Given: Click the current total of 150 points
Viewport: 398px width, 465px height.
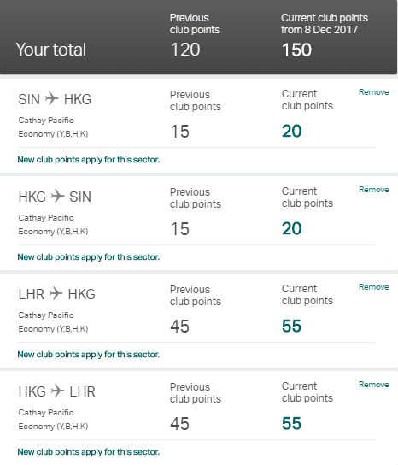Looking at the screenshot, I should [296, 50].
